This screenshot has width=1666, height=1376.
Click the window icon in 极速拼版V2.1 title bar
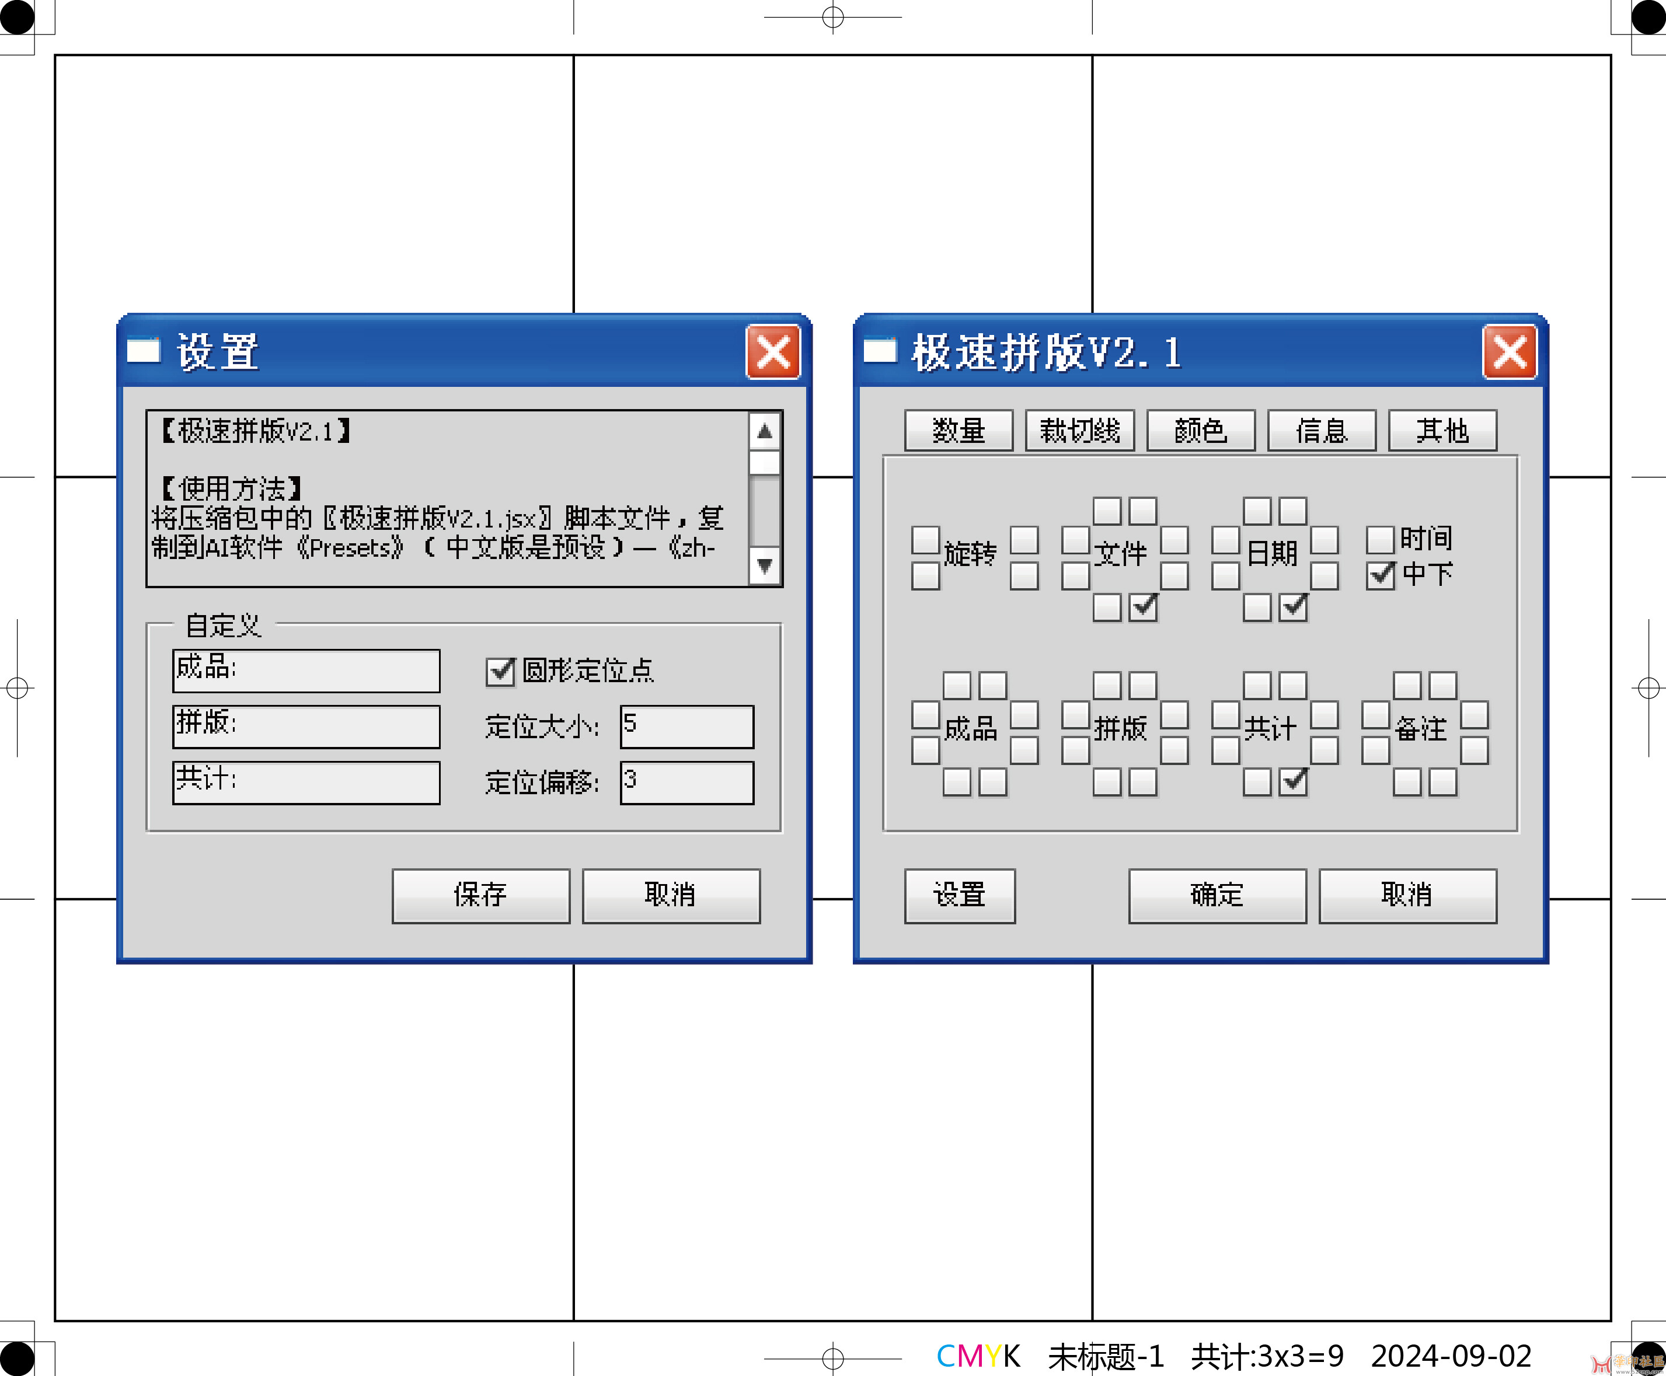click(880, 350)
